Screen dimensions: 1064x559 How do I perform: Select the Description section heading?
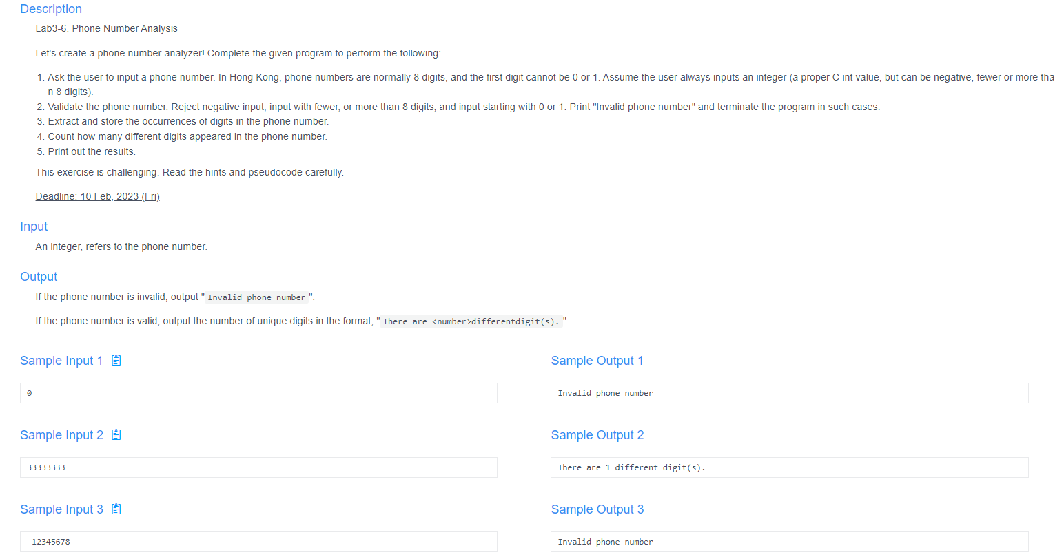[x=50, y=9]
